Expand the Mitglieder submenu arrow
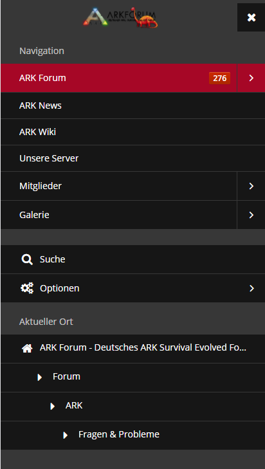 pyautogui.click(x=251, y=186)
